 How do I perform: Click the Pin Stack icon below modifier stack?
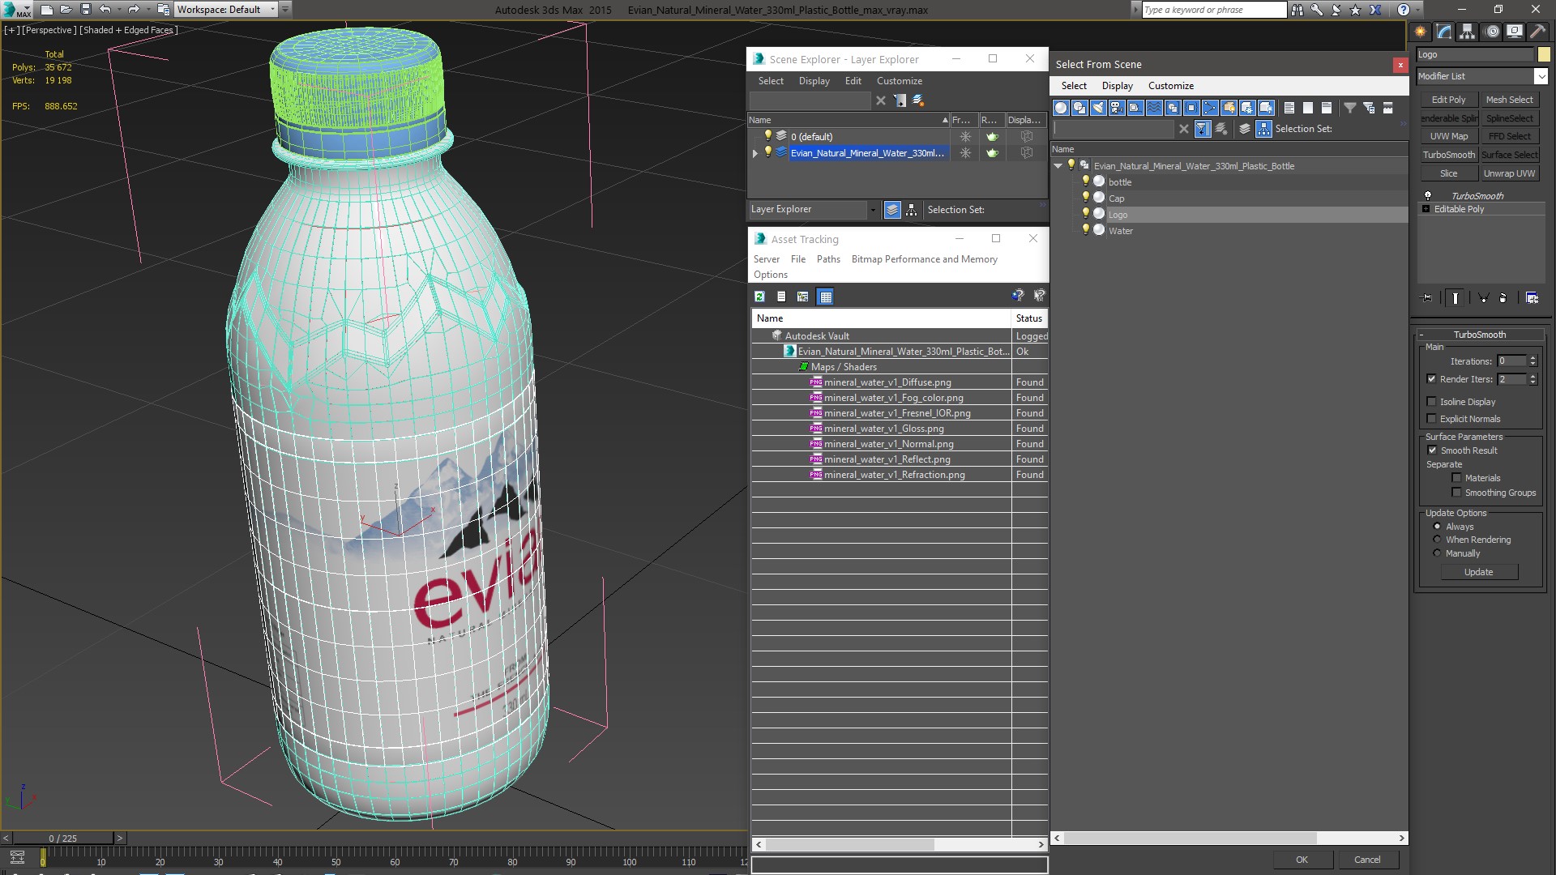[x=1427, y=298]
